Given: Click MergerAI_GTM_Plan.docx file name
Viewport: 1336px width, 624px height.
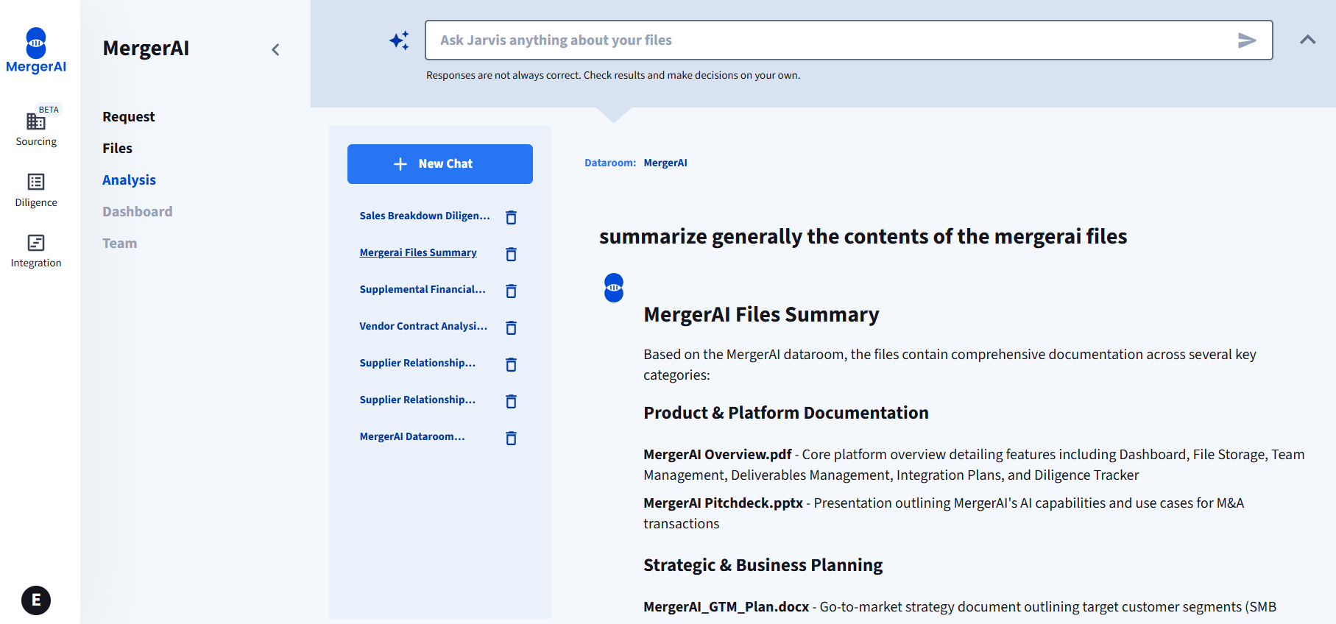Looking at the screenshot, I should [x=726, y=607].
